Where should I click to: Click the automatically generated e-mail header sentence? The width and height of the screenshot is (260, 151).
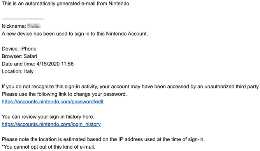tap(66, 4)
